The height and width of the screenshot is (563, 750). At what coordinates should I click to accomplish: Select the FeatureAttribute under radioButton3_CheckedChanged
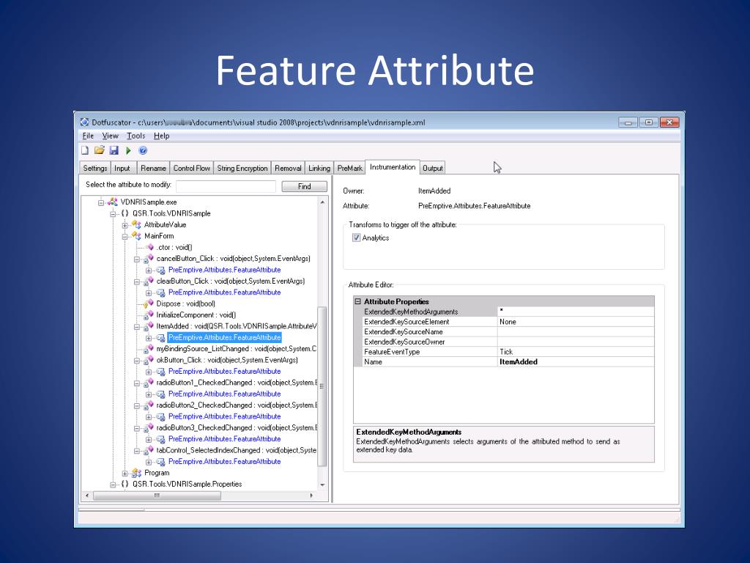coord(224,439)
